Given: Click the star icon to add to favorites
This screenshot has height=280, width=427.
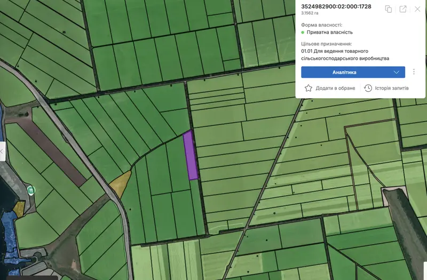Looking at the screenshot, I should 309,88.
